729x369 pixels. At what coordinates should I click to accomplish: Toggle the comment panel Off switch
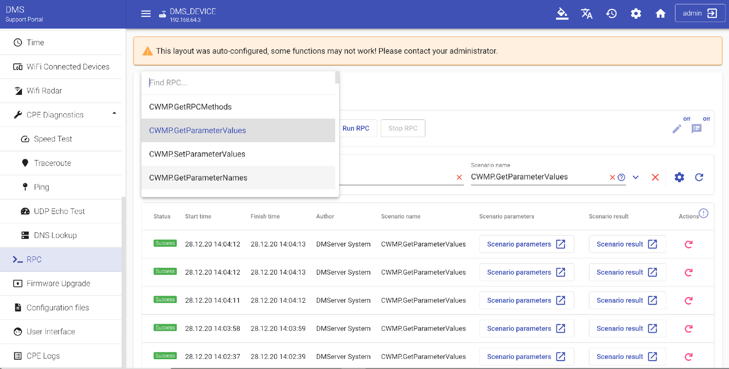click(x=697, y=128)
